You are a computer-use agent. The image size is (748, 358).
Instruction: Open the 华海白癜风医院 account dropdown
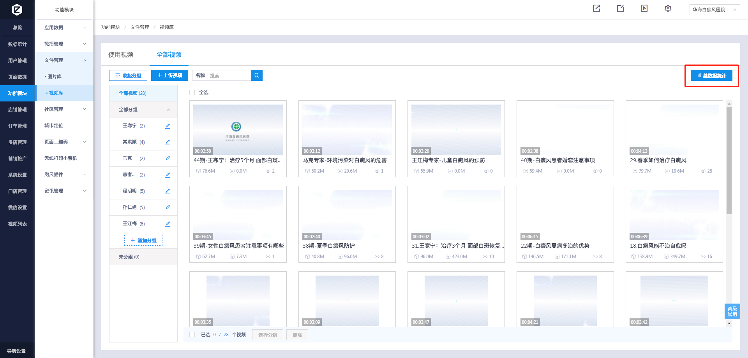[714, 10]
